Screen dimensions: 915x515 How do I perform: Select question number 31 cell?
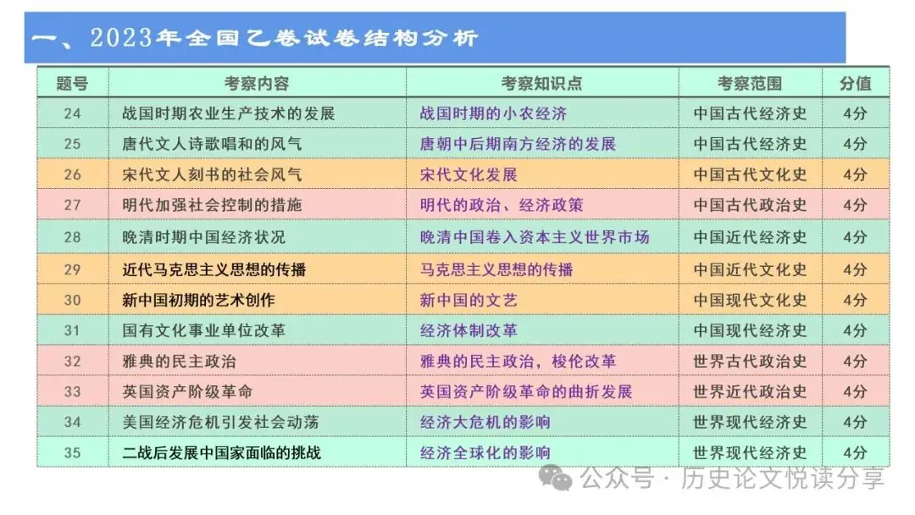click(72, 330)
